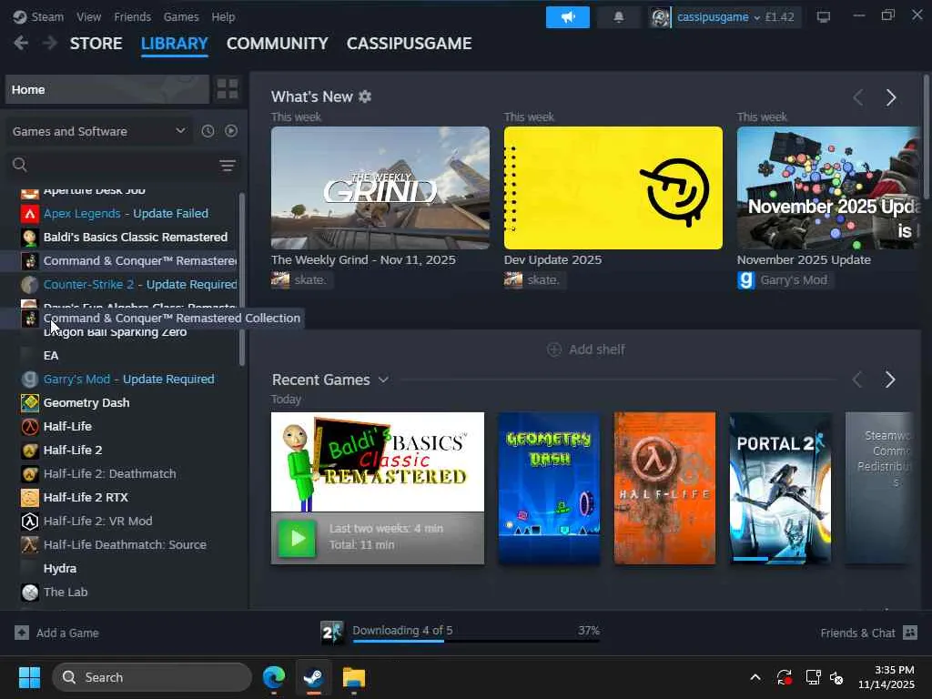Open The Weekly Grind news link
The width and height of the screenshot is (932, 699).
[x=363, y=259]
